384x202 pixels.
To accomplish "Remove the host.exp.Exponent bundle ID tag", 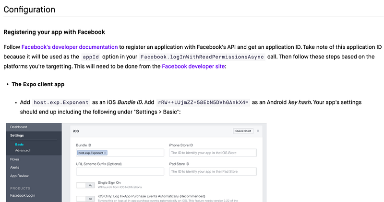I will point(105,153).
